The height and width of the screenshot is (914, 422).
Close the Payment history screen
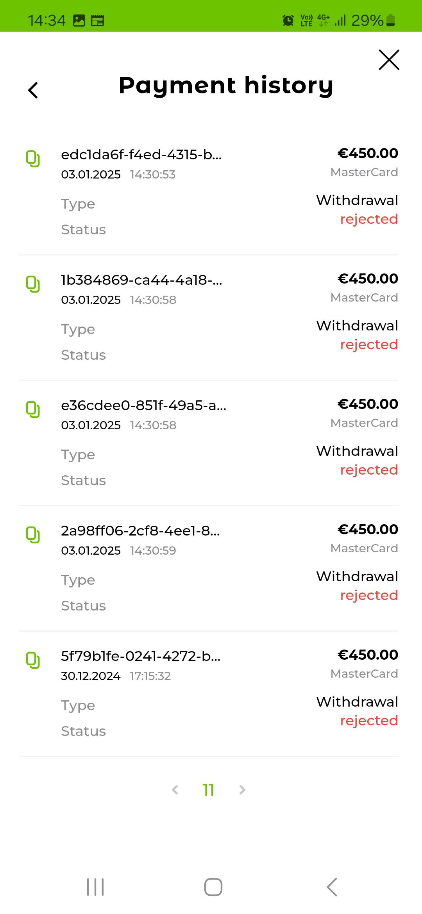pos(389,60)
